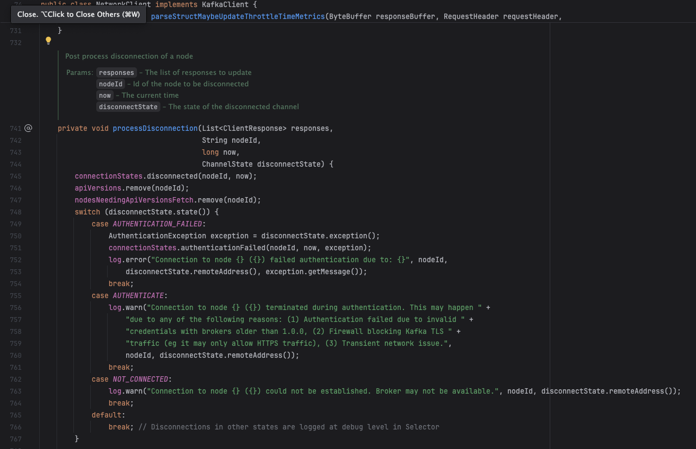Viewport: 696px width, 449px height.
Task: Click the switch keyword on line 748
Action: [88, 212]
